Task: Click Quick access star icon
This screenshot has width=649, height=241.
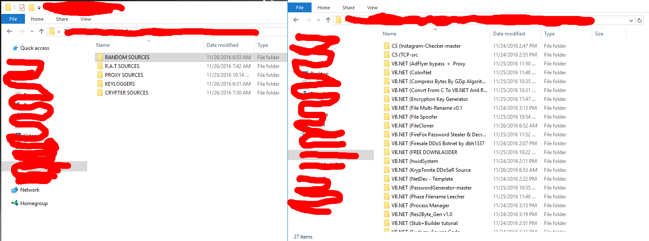Action: point(15,48)
